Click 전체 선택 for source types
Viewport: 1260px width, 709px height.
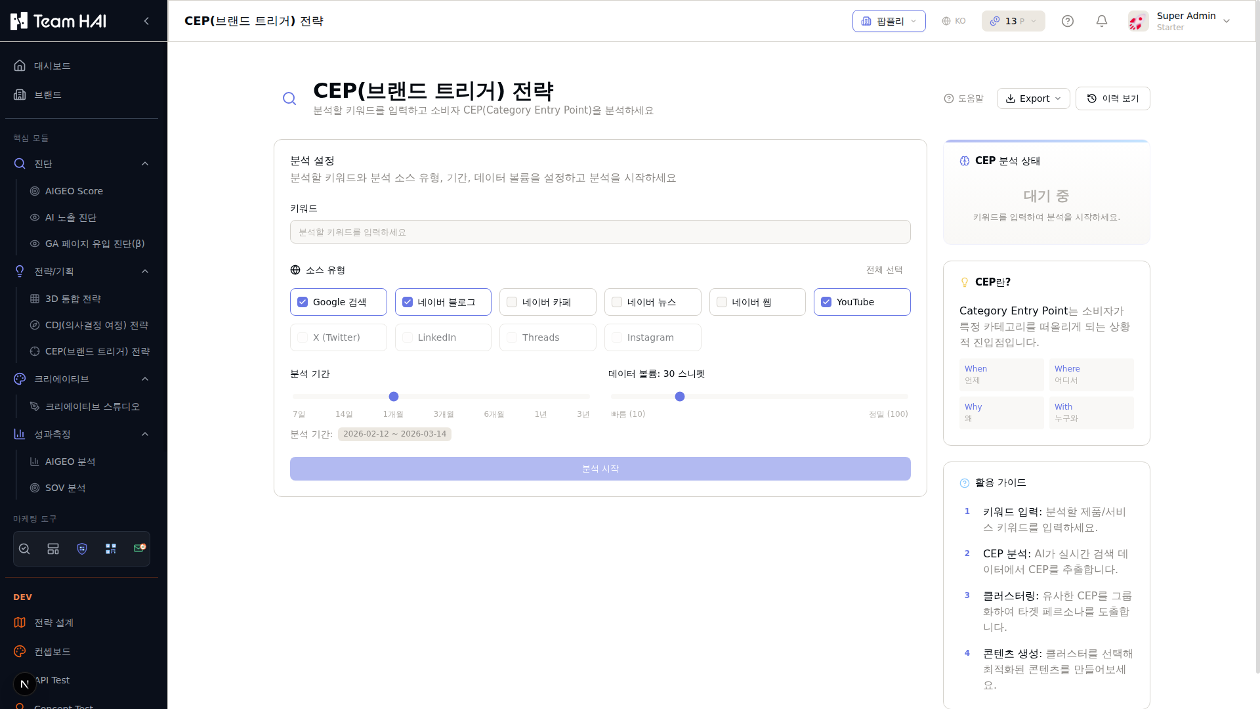(884, 270)
